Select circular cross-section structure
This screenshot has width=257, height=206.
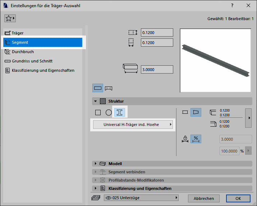click(109, 113)
